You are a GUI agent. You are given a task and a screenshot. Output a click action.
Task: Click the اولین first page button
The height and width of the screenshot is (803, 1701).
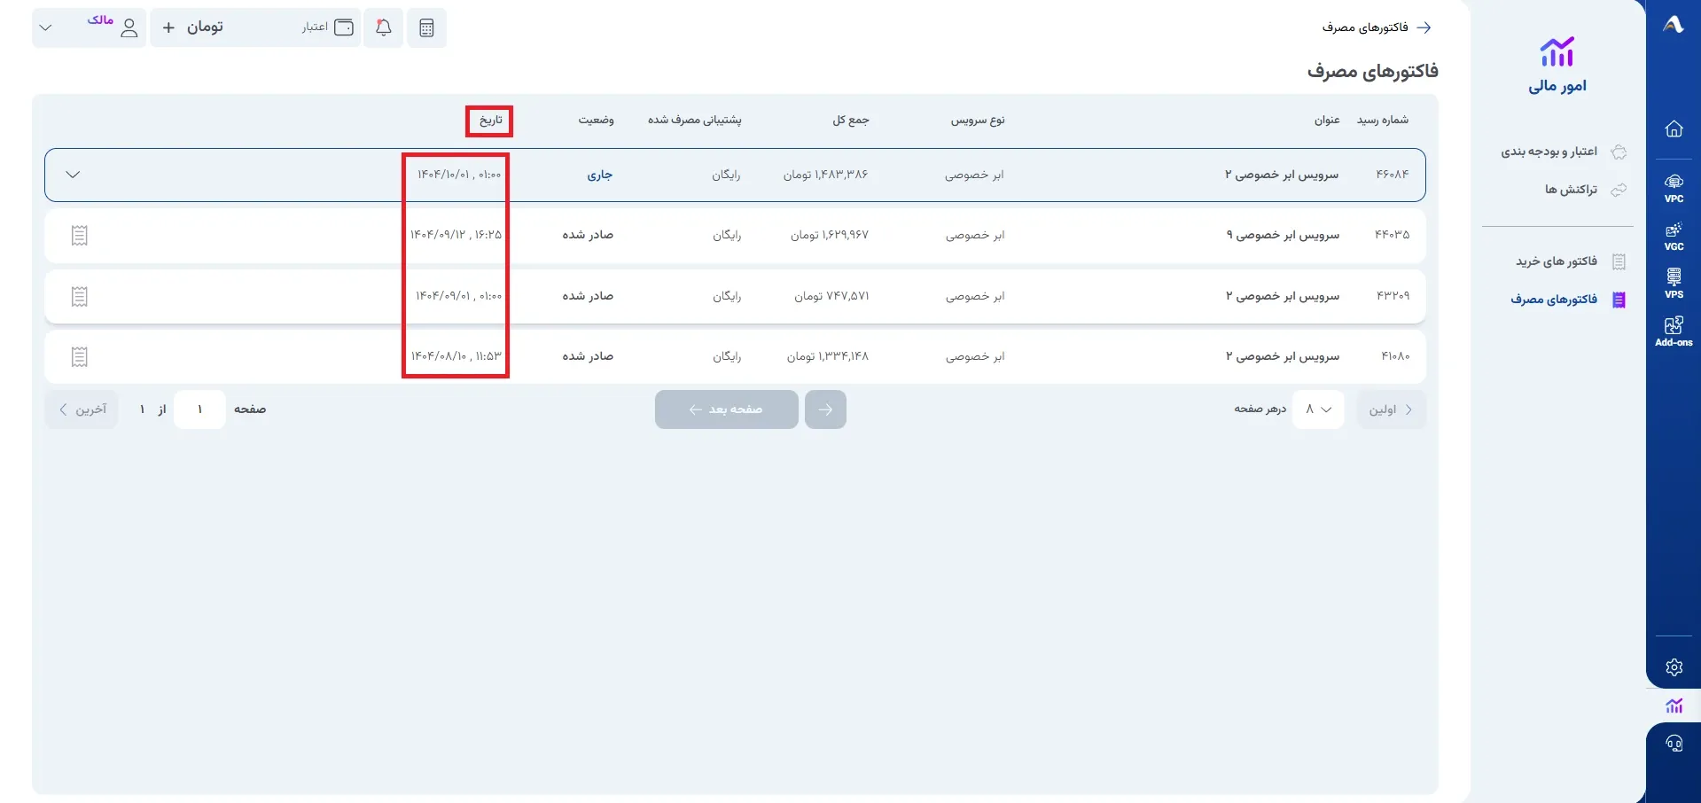pyautogui.click(x=1391, y=409)
